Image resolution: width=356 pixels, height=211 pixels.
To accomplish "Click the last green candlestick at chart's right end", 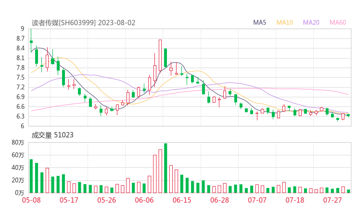I will 348,116.
